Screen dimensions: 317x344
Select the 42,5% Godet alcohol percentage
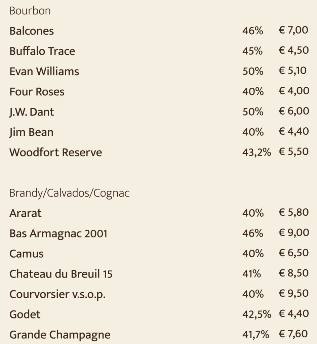257,314
